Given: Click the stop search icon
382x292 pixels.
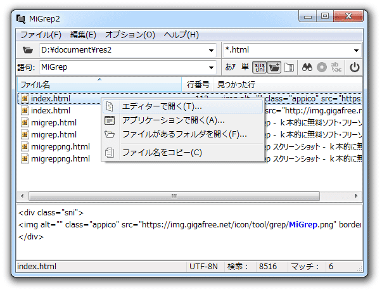Looking at the screenshot, I should (322, 67).
